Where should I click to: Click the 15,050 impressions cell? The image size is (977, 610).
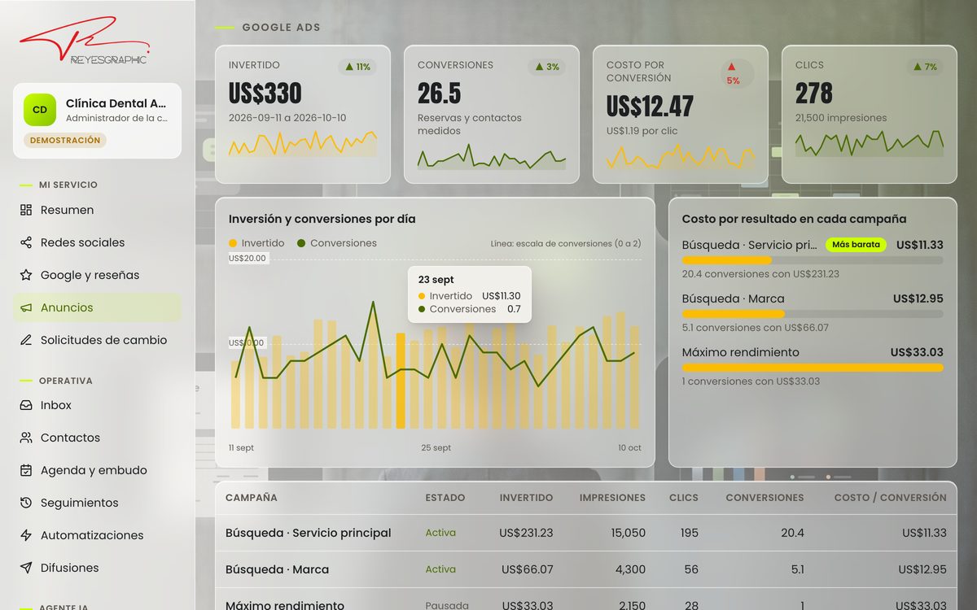tap(628, 533)
